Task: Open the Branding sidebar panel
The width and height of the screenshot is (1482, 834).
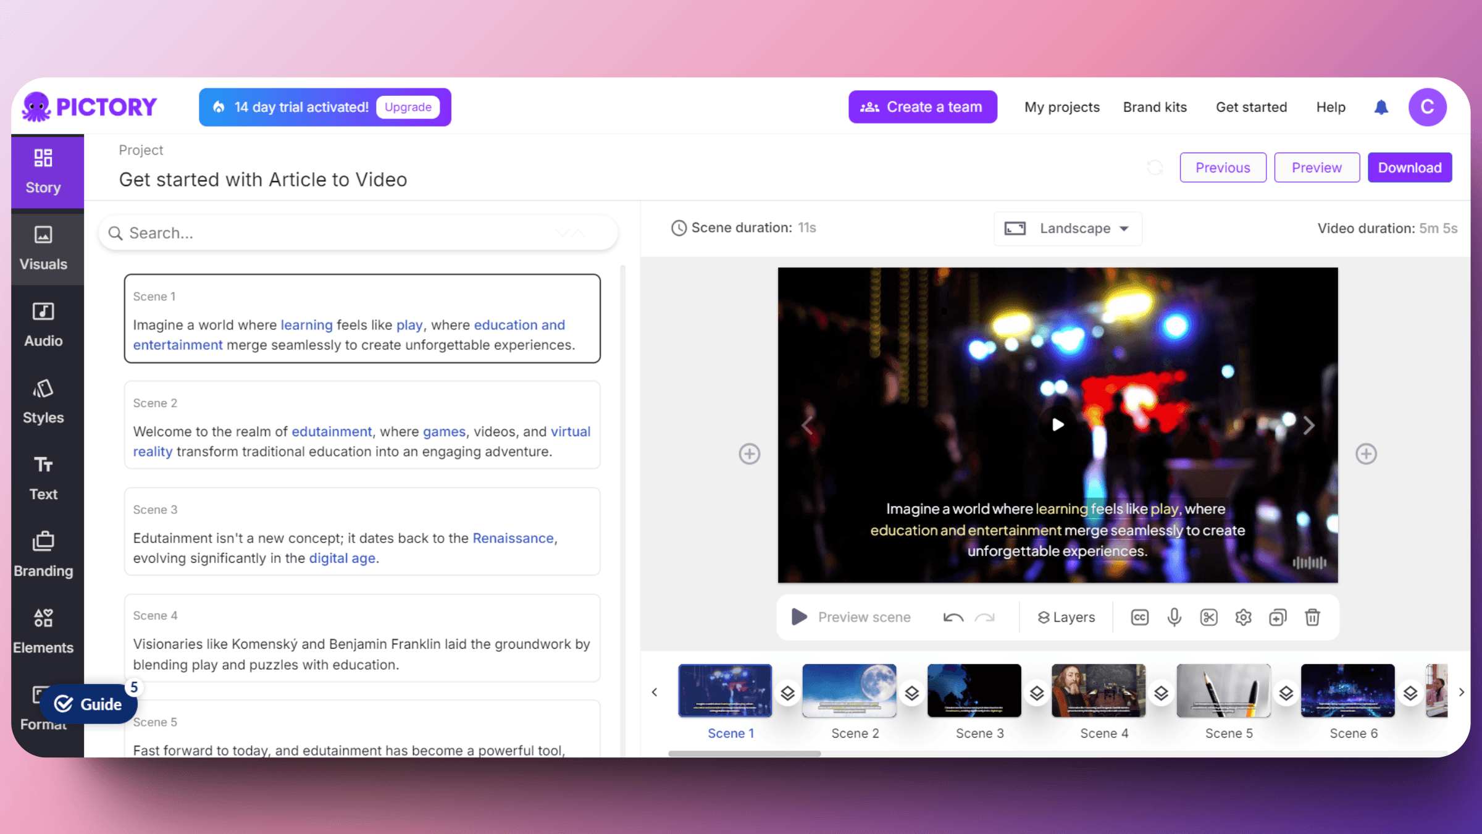Action: [x=43, y=555]
